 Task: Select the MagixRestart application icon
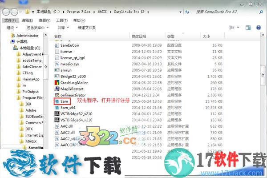(x=57, y=89)
